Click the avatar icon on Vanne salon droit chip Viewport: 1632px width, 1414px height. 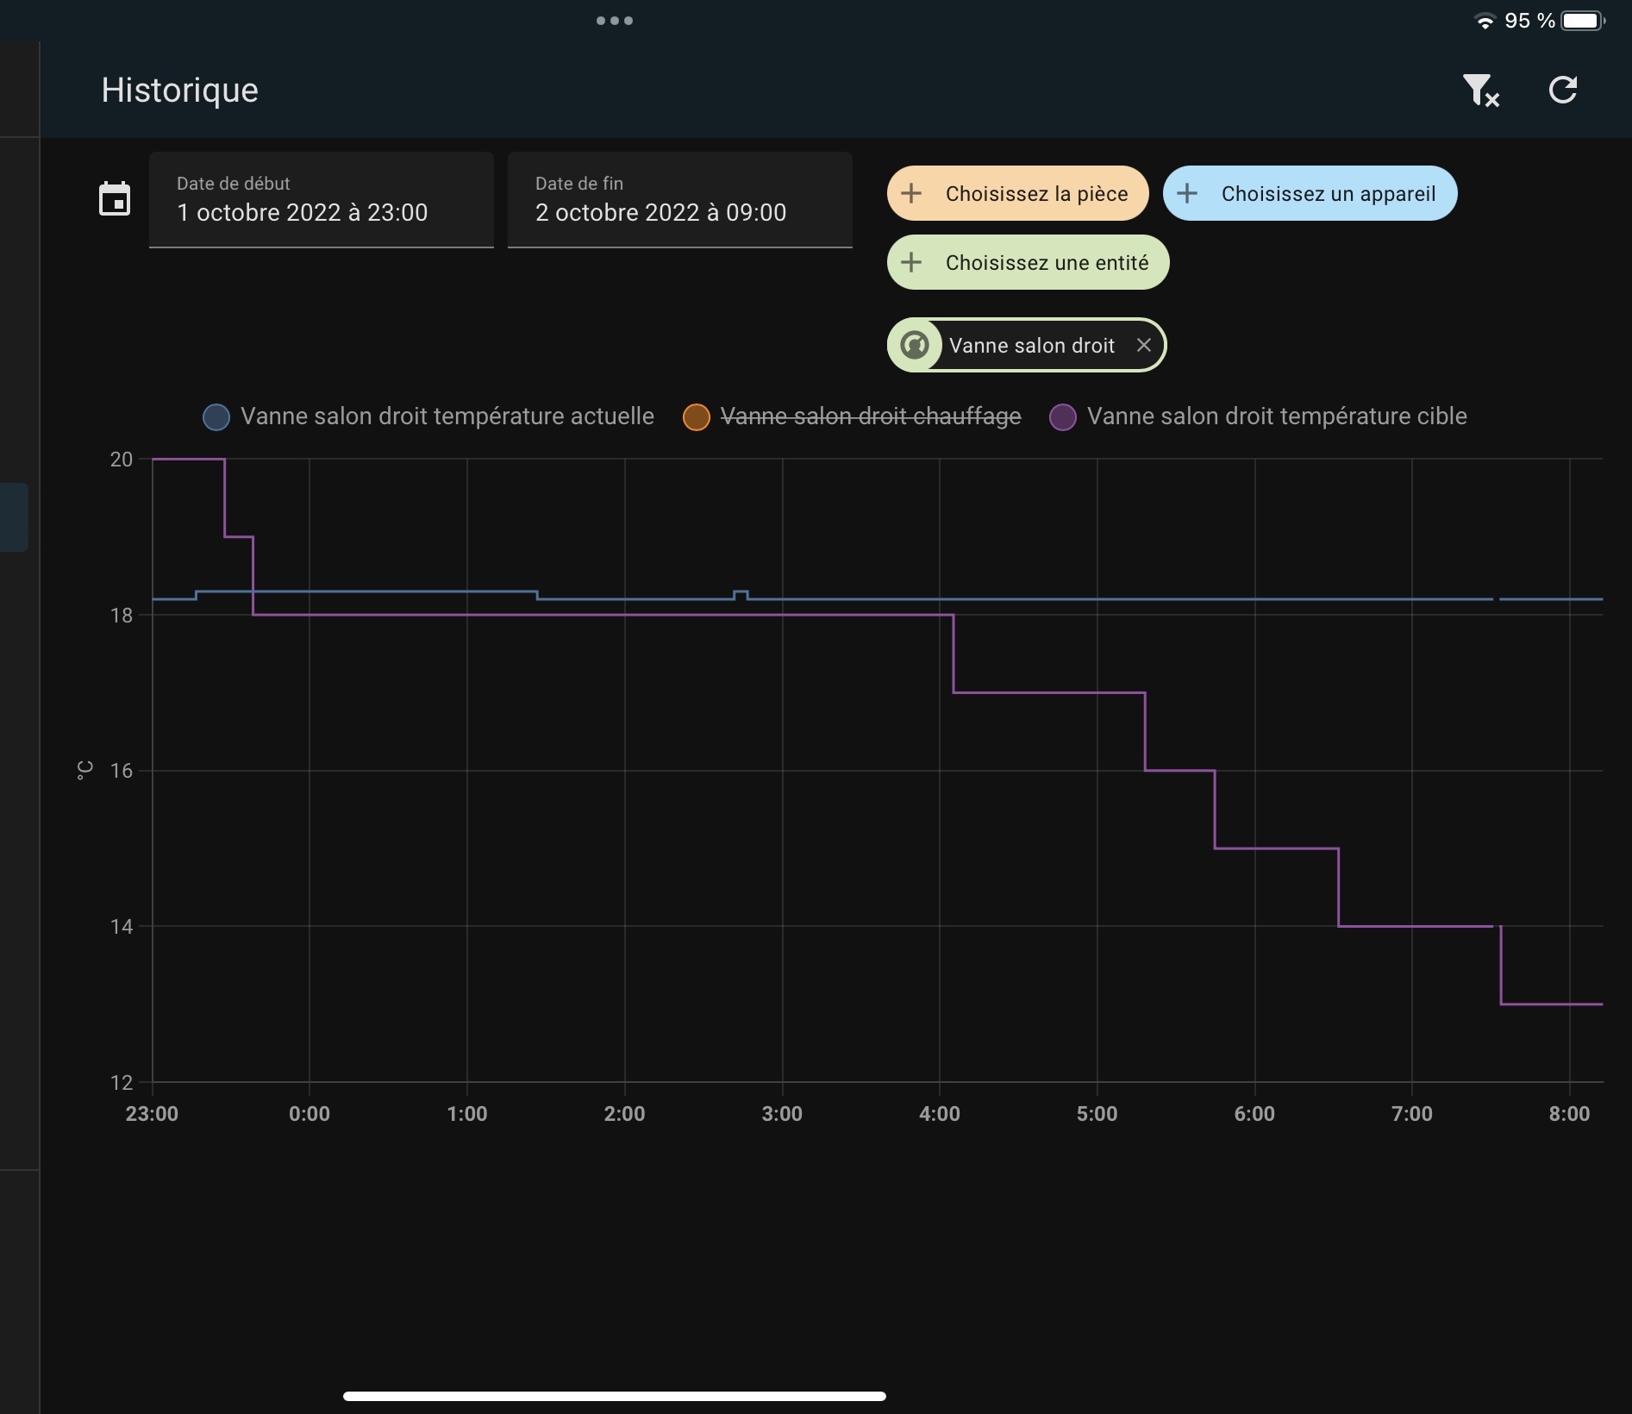click(x=916, y=344)
